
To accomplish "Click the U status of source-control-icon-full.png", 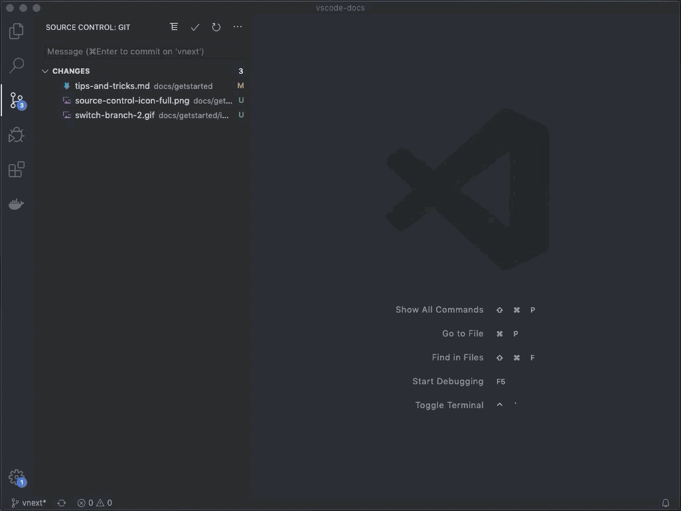I will click(241, 100).
